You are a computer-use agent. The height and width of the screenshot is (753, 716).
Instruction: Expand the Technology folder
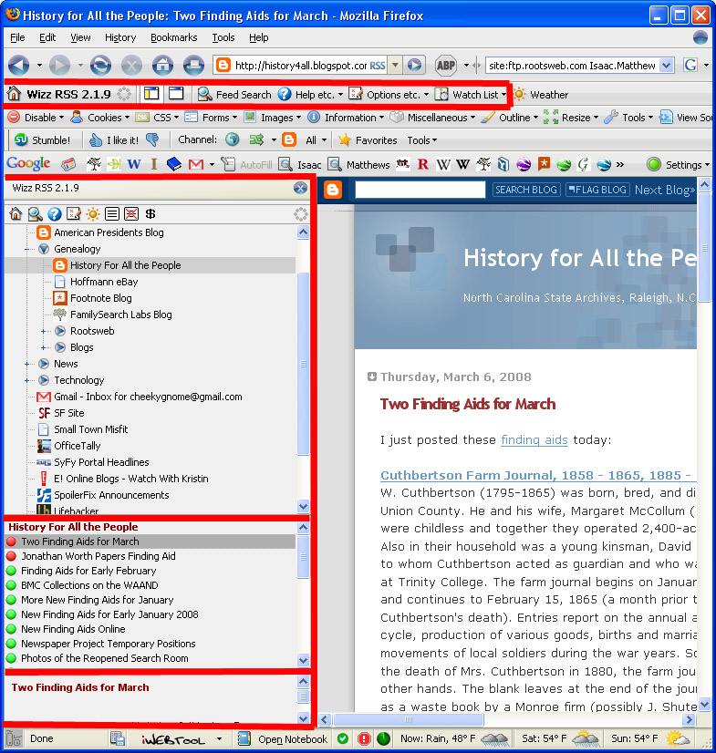click(x=27, y=380)
